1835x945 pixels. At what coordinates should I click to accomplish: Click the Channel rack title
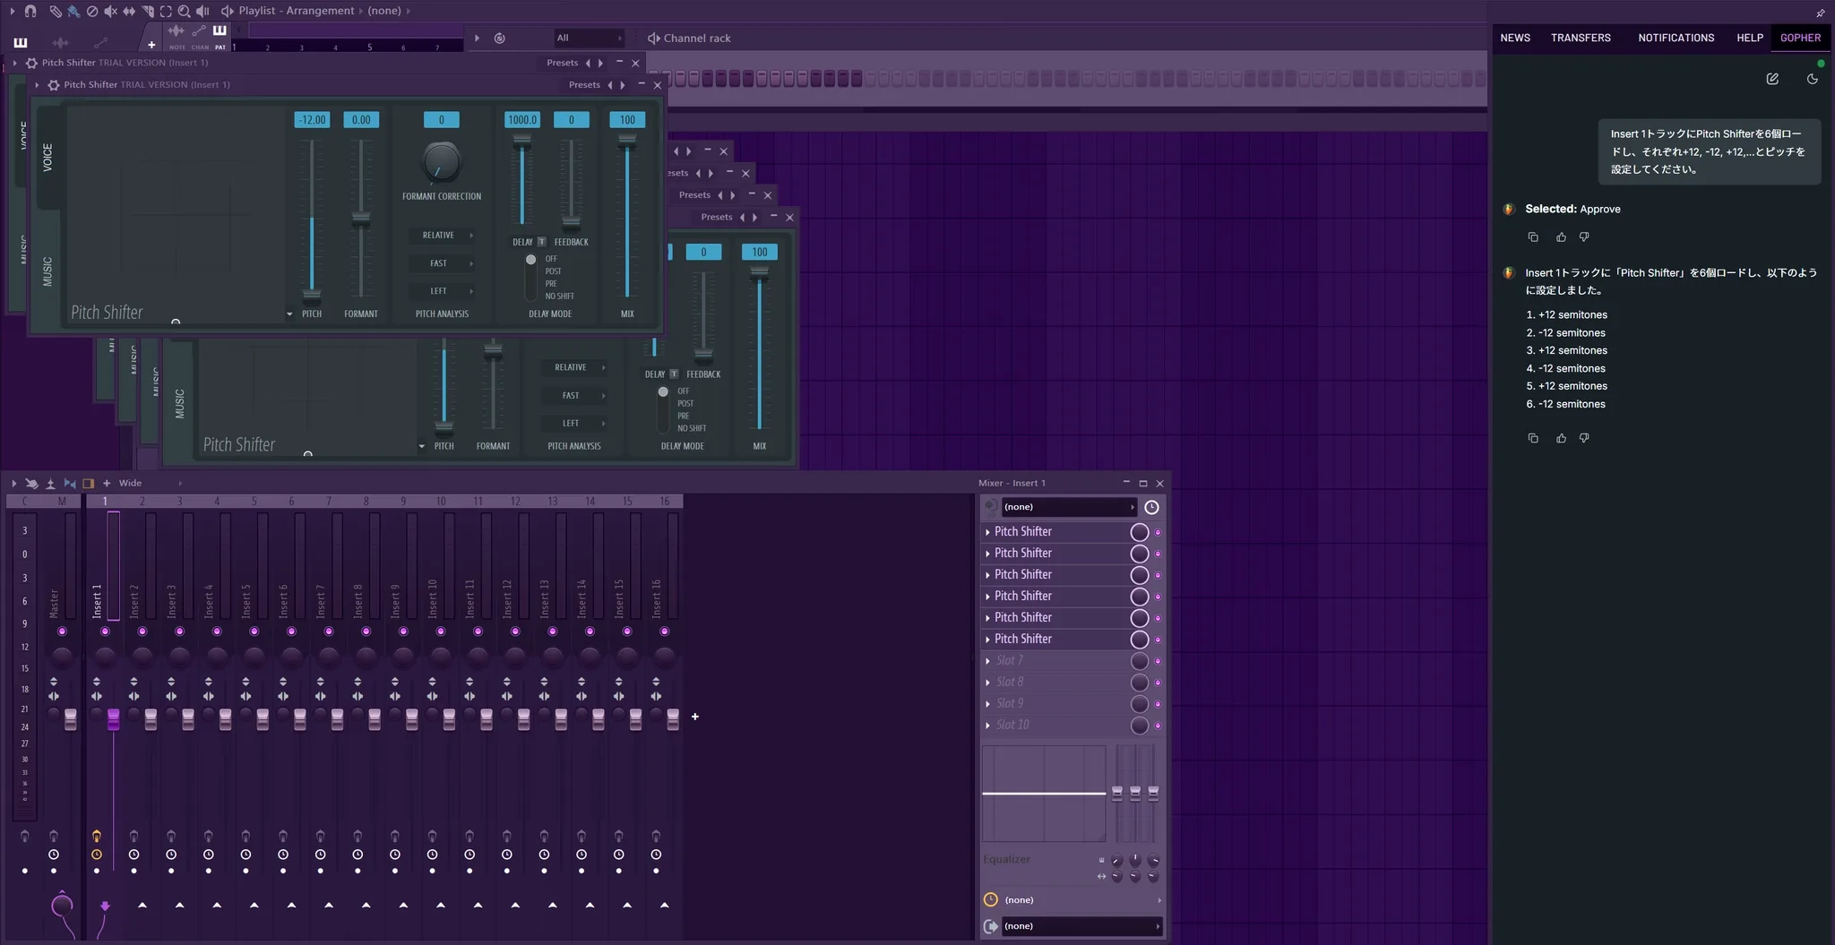click(x=697, y=38)
